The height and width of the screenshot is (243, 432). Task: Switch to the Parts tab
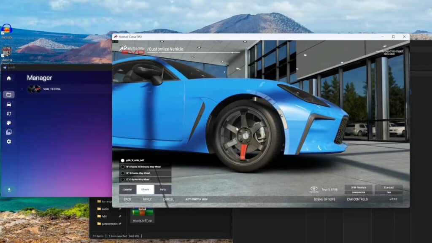164,189
